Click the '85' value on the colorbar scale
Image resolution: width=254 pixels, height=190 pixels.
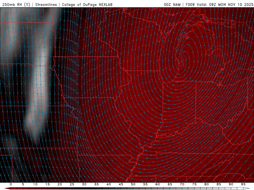tap(219, 184)
